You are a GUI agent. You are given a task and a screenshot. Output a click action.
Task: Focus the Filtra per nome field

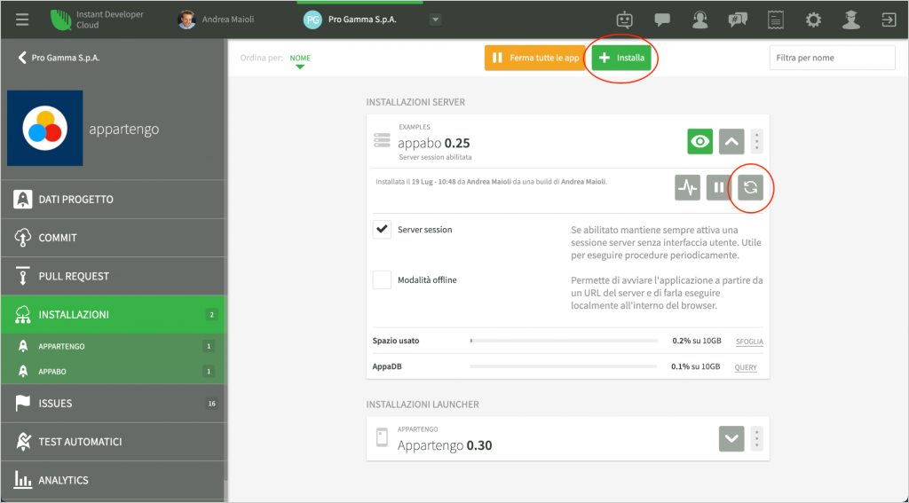pos(832,58)
